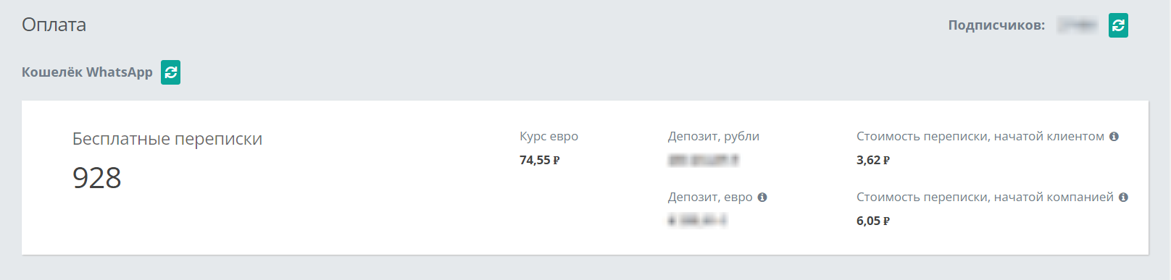Select the 6,05 ₽ conversation cost value
This screenshot has height=280, width=1171.
[x=873, y=221]
